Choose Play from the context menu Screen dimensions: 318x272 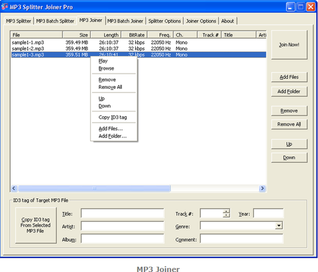coord(103,61)
